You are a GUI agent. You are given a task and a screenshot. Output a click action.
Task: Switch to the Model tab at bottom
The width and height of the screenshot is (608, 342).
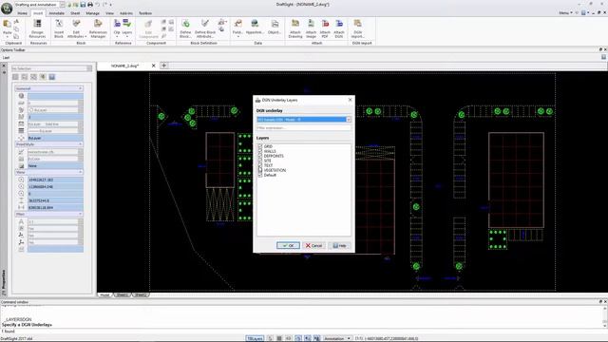coord(104,295)
